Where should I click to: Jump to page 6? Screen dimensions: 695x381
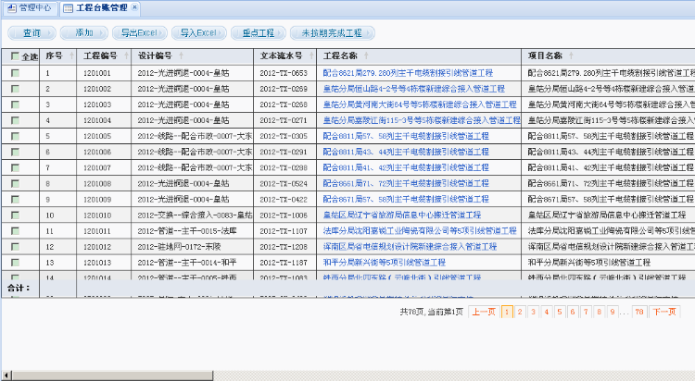[x=573, y=312]
